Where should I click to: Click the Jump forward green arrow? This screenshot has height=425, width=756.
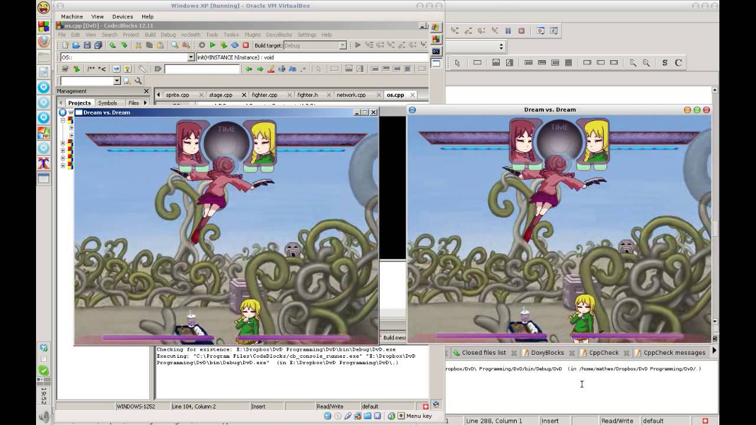click(260, 69)
